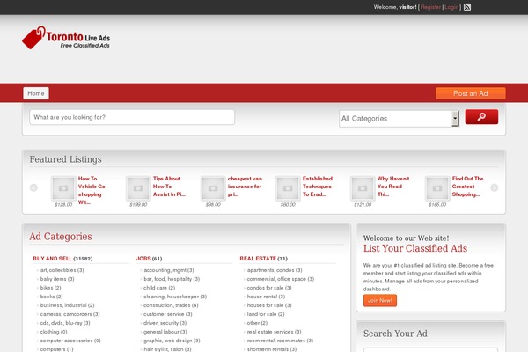This screenshot has height=352, width=528.
Task: Select 'condos for sale' subcategory
Action: coord(266,288)
